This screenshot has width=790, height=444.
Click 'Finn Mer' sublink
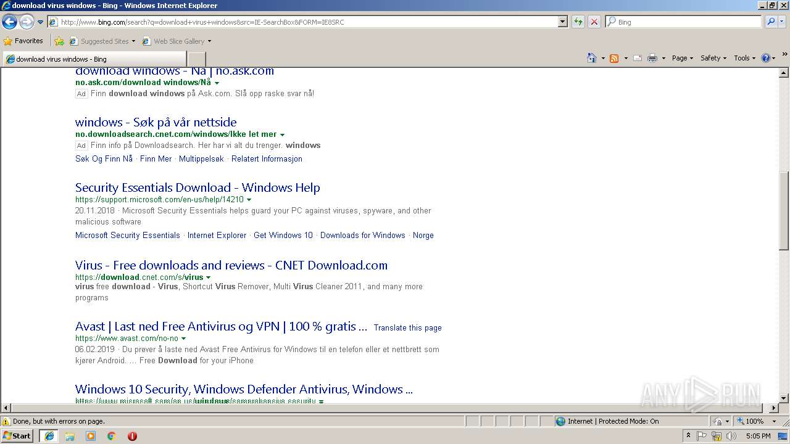click(156, 158)
